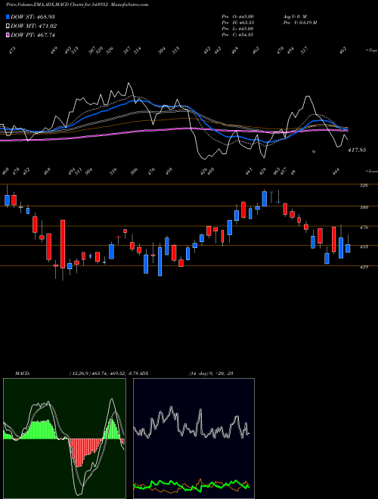Select the 'DOW MT: 471.02' legend label
The height and width of the screenshot is (499, 378).
tap(34, 26)
